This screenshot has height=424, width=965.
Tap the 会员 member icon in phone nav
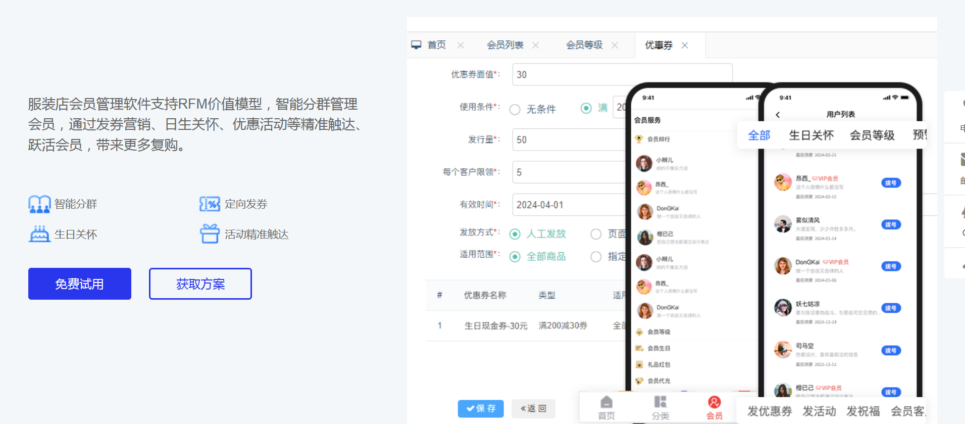[x=714, y=402]
